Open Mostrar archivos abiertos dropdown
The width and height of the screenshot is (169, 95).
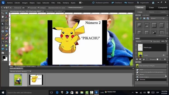click(20, 72)
